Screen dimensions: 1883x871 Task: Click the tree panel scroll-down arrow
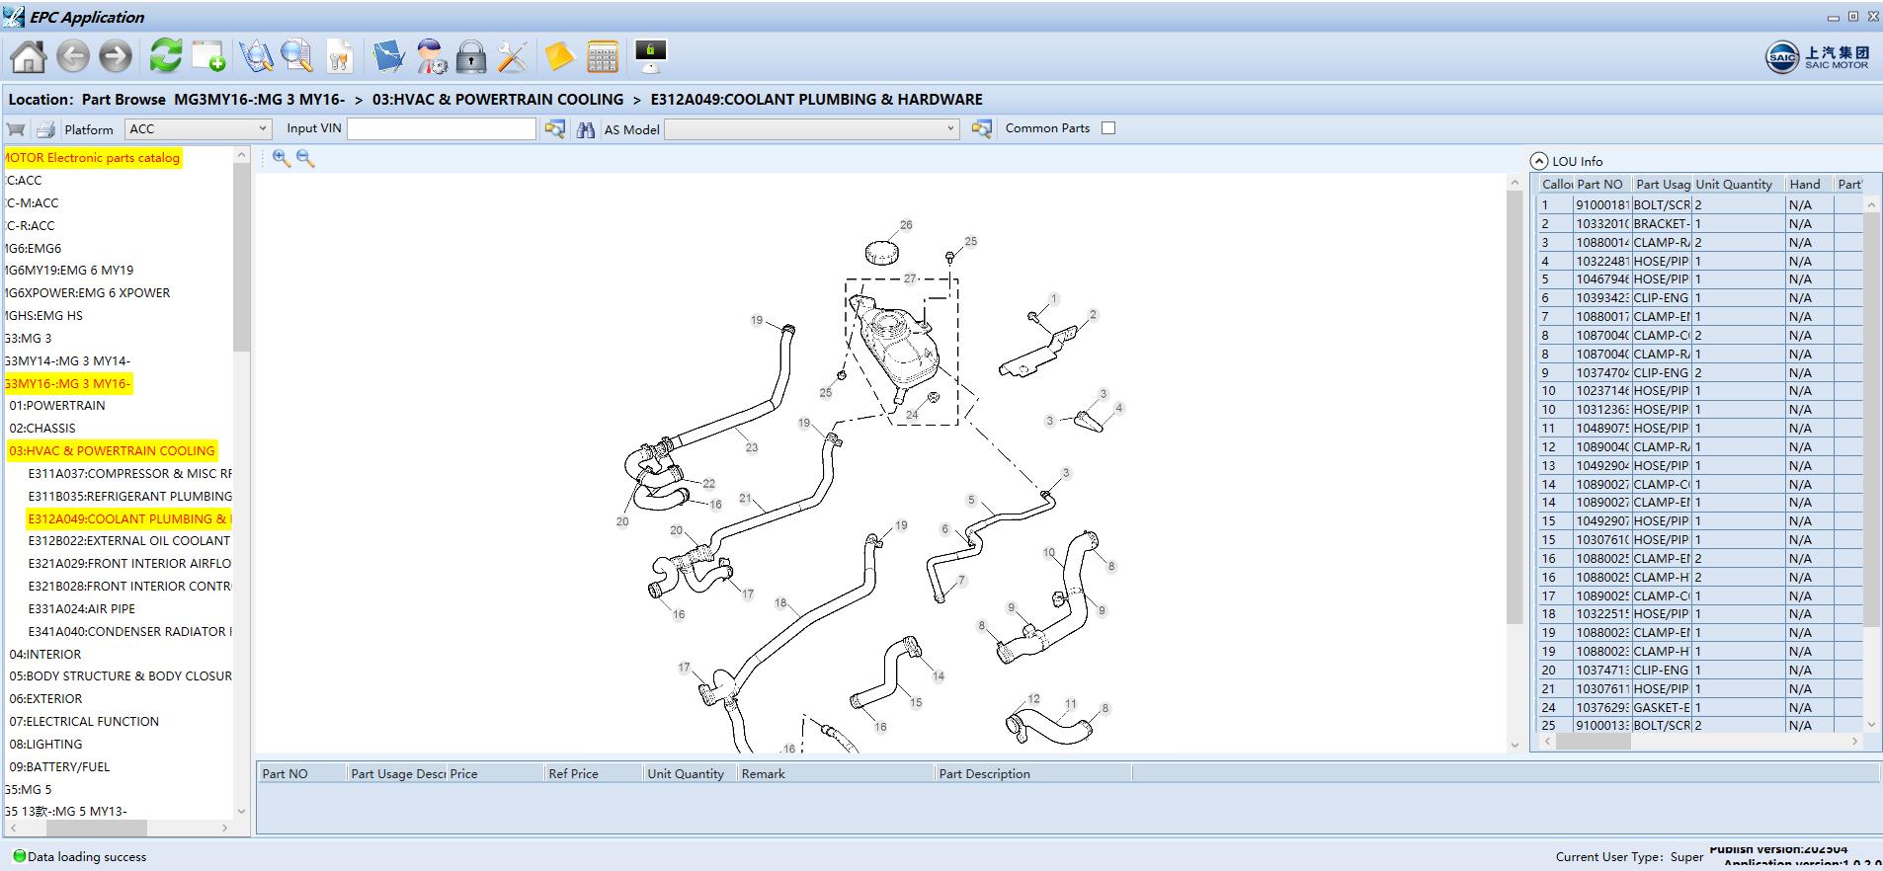(241, 810)
